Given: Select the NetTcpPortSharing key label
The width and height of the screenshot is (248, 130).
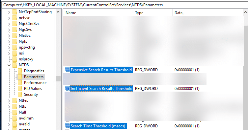Looking at the screenshot, I should click(35, 12).
